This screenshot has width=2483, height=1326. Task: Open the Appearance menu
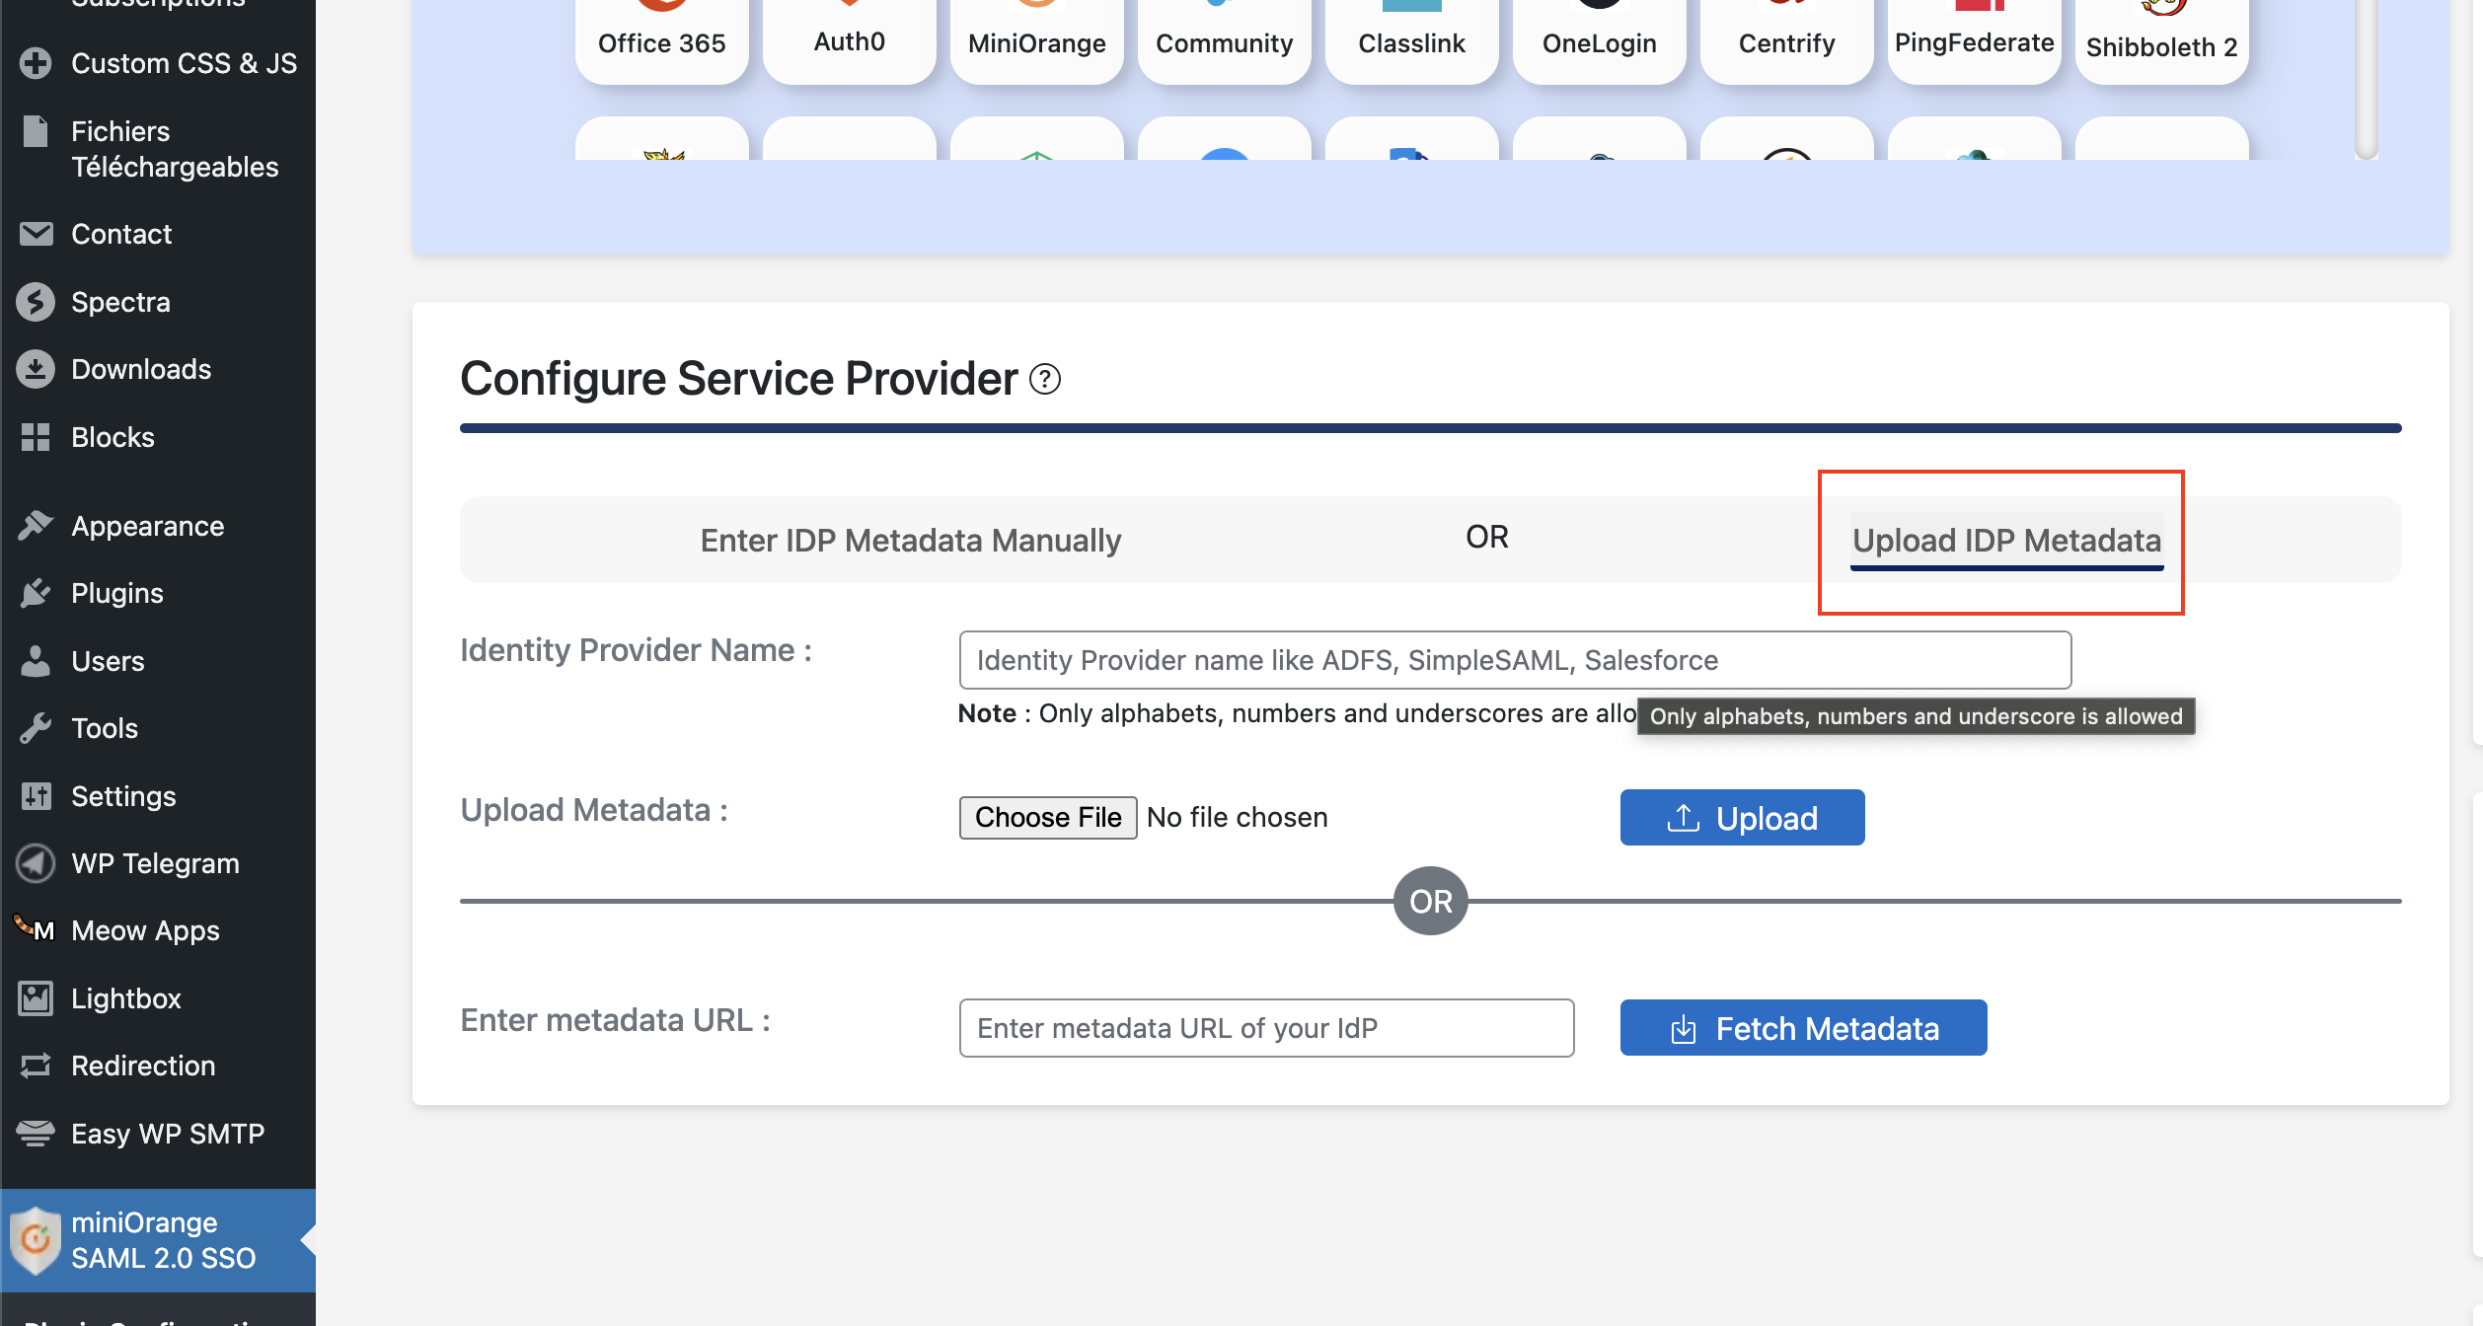click(x=158, y=526)
